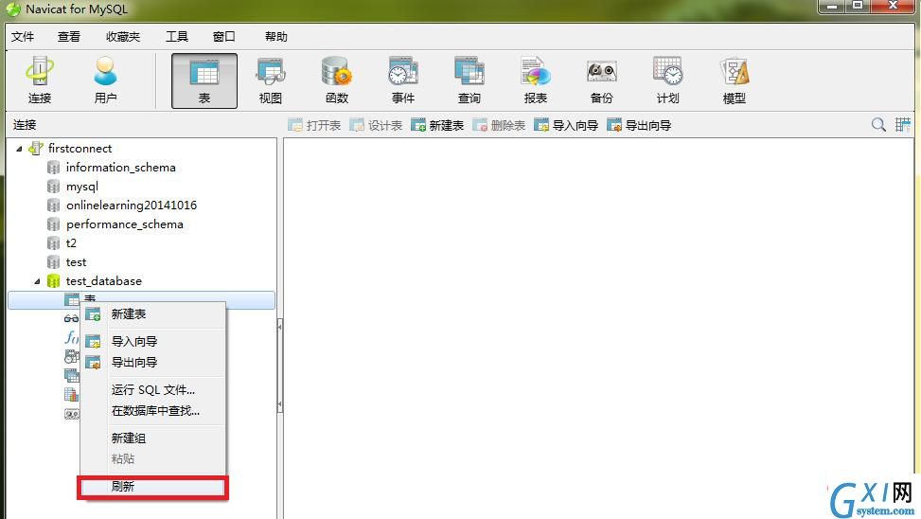This screenshot has width=921, height=519.
Task: Toggle the grid view mode icon
Action: pyautogui.click(x=903, y=125)
